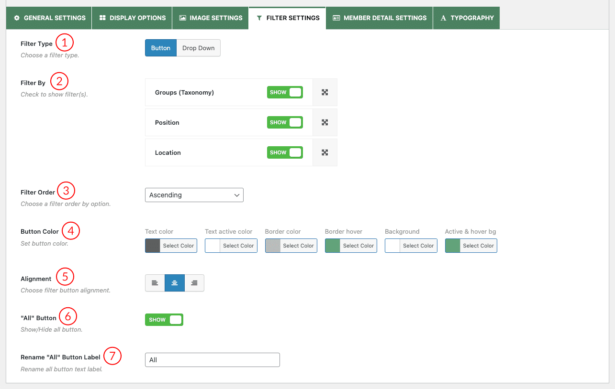
Task: Toggle the Groups (Taxonomy) filter switch
Action: [285, 92]
